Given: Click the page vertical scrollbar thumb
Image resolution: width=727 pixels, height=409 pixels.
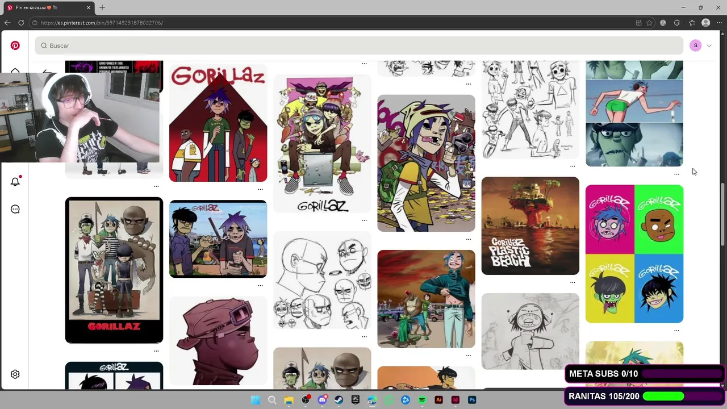Looking at the screenshot, I should 723,215.
